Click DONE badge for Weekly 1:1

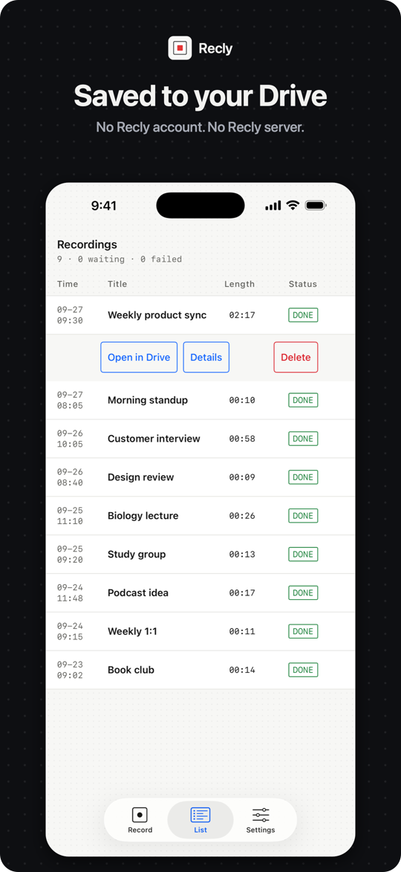click(303, 631)
